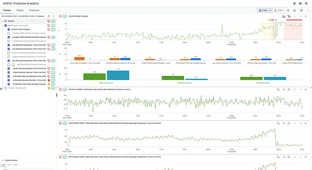Click red alert segment above residual chart
312x170 pixels.
pyautogui.click(x=294, y=20)
